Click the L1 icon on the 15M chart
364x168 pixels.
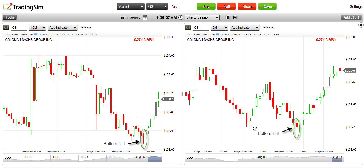pos(6,28)
